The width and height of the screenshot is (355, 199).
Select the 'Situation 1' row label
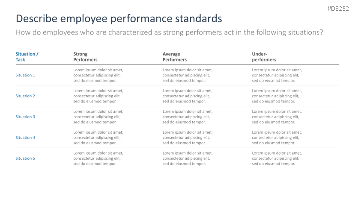click(25, 75)
